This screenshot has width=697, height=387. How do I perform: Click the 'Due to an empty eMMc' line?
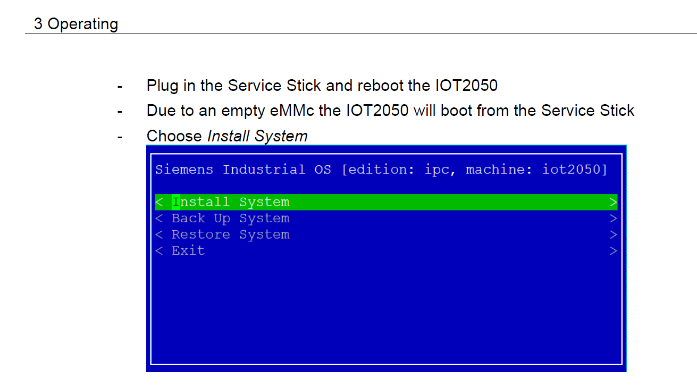[391, 111]
